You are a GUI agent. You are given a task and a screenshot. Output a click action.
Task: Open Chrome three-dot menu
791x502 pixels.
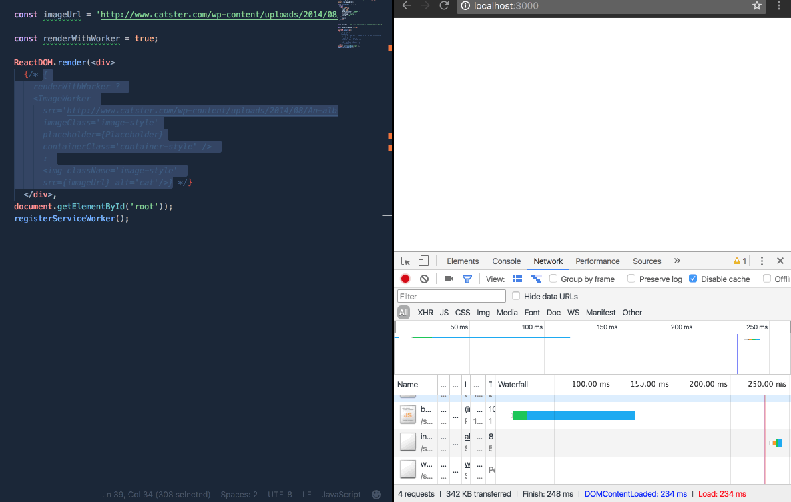779,5
